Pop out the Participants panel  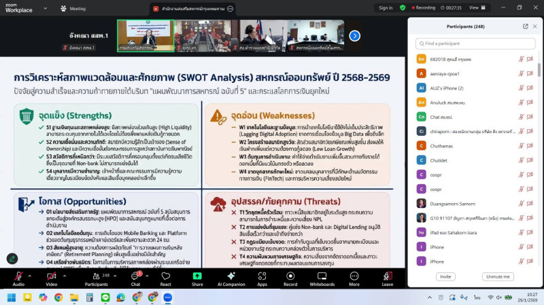[525, 26]
